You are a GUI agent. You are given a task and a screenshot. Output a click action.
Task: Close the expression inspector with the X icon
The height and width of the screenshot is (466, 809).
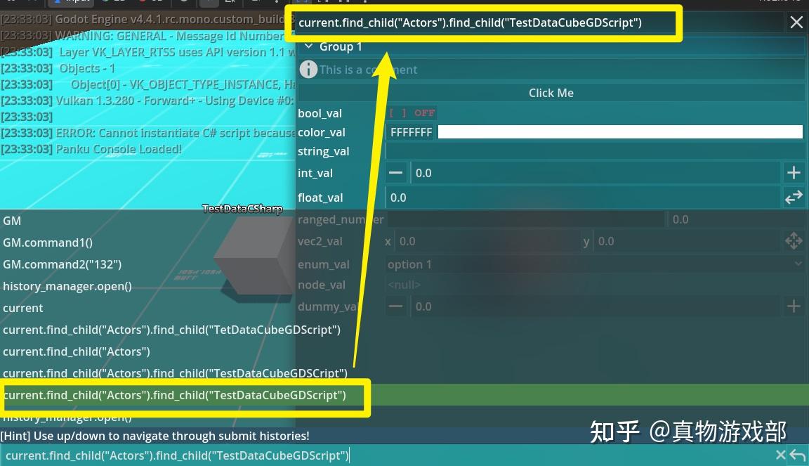coord(797,22)
